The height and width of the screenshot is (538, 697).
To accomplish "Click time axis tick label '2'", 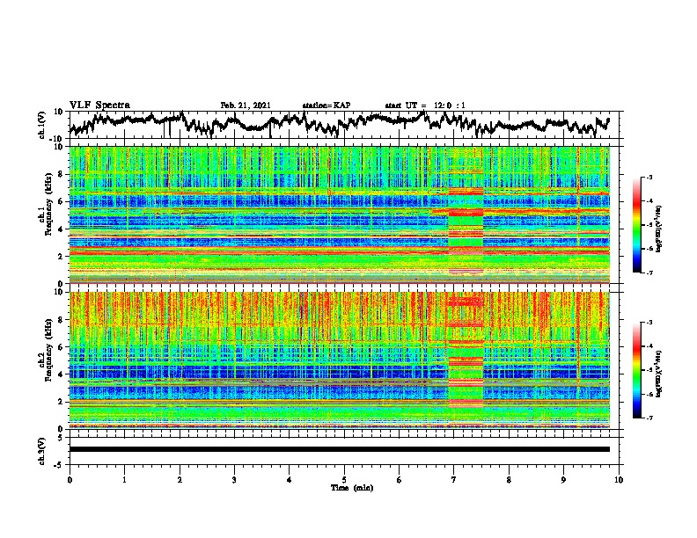I will 180,480.
